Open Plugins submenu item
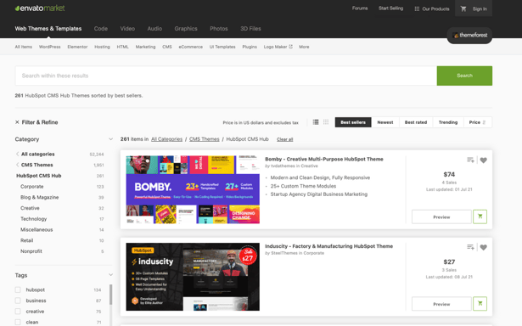 pyautogui.click(x=250, y=47)
